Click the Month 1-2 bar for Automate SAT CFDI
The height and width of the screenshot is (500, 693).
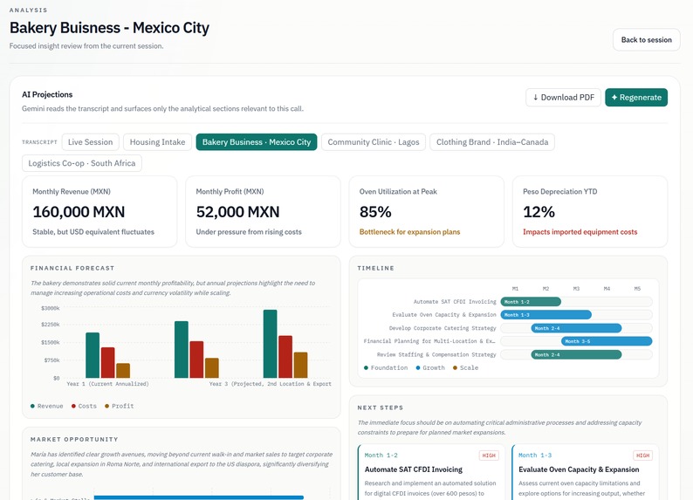[x=531, y=302]
